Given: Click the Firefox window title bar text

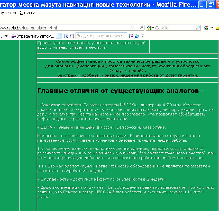Looking at the screenshot, I should click(98, 4).
